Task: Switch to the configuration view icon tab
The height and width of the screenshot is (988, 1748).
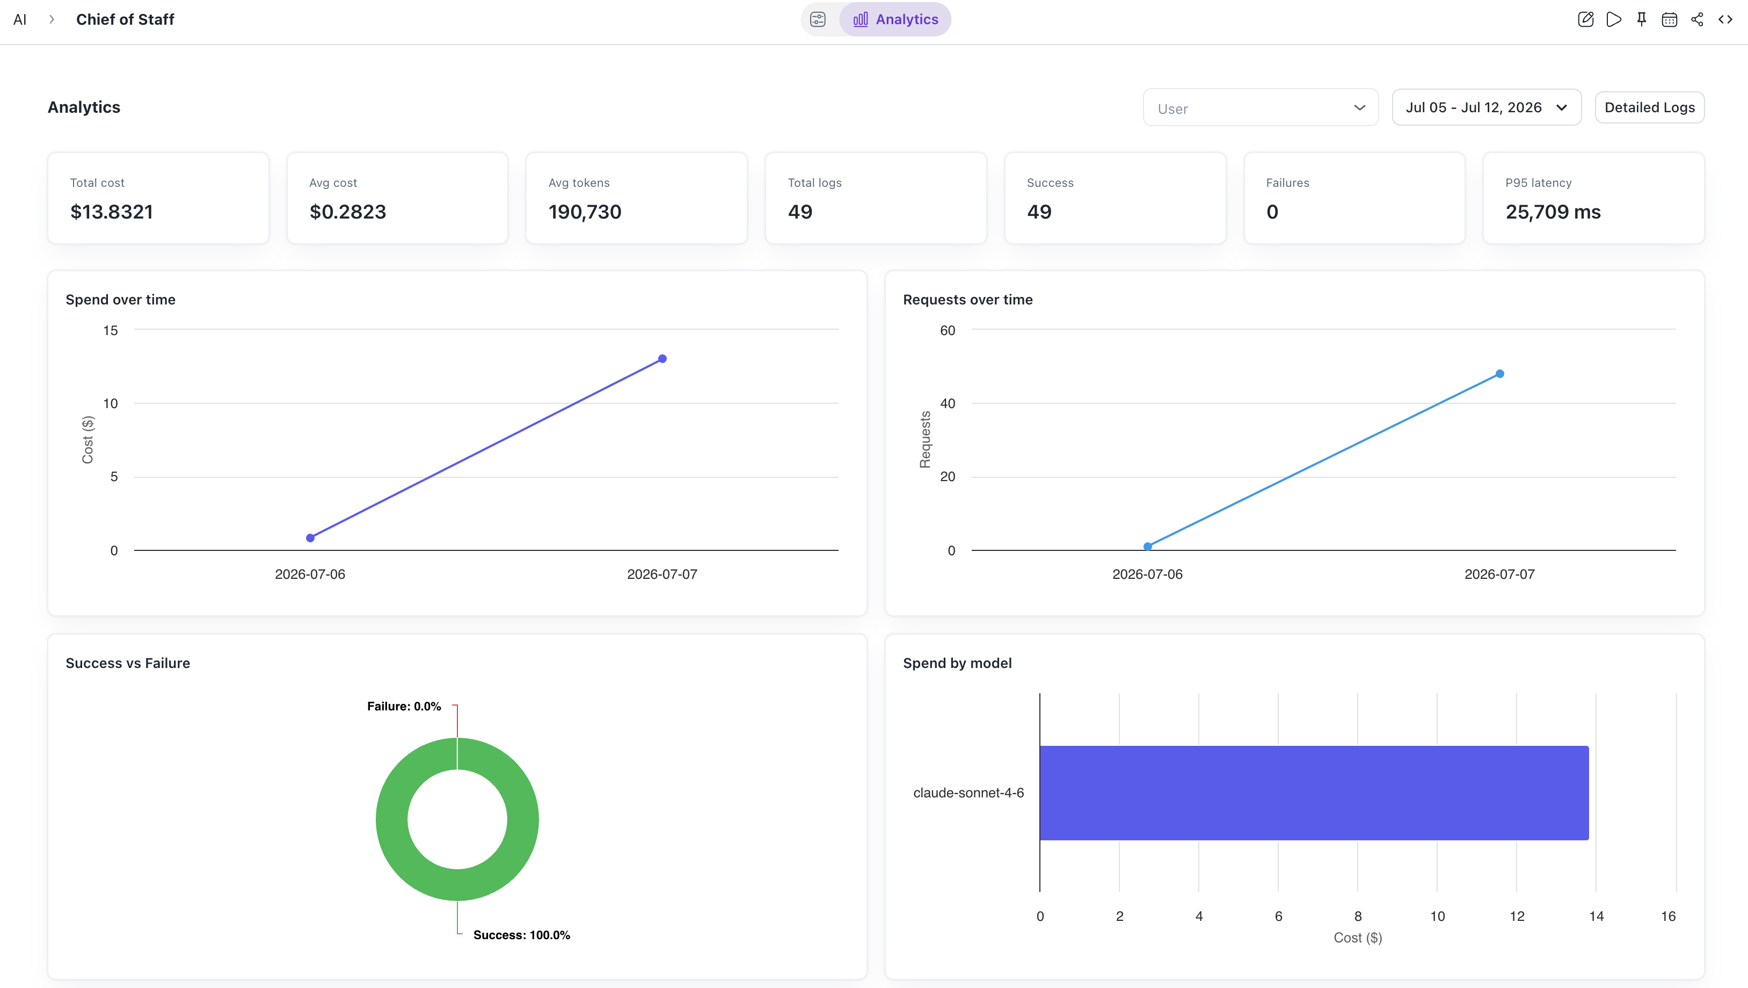Action: click(818, 19)
